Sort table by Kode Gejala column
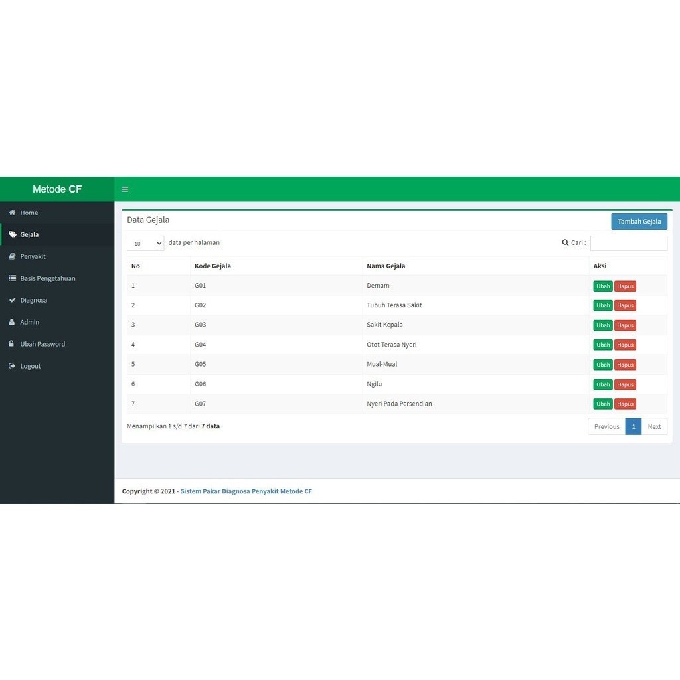Viewport: 680px width, 680px height. 212,266
